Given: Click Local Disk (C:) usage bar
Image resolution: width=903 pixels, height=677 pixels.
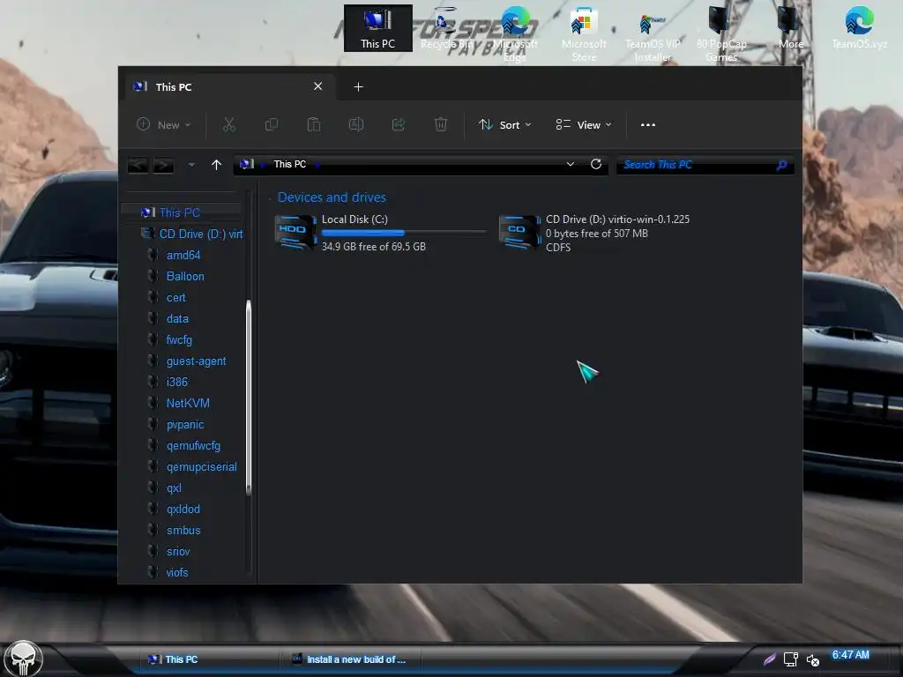Looking at the screenshot, I should point(404,233).
